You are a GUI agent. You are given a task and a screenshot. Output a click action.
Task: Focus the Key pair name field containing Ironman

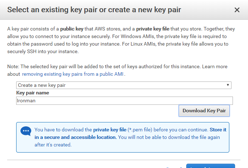pyautogui.click(x=125, y=101)
